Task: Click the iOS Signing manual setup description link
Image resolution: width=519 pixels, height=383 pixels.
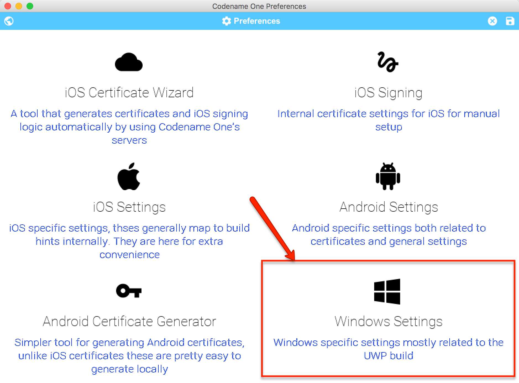Action: tap(388, 120)
